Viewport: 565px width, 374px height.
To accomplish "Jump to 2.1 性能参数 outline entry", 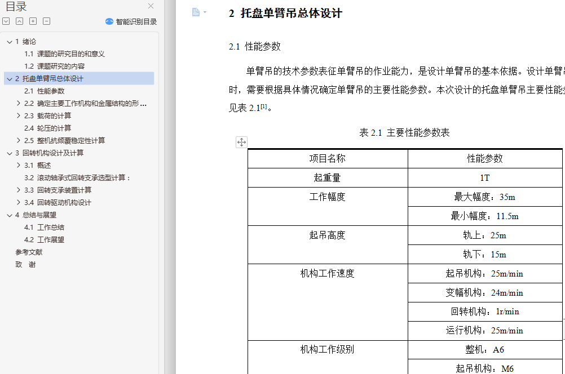I will point(45,91).
